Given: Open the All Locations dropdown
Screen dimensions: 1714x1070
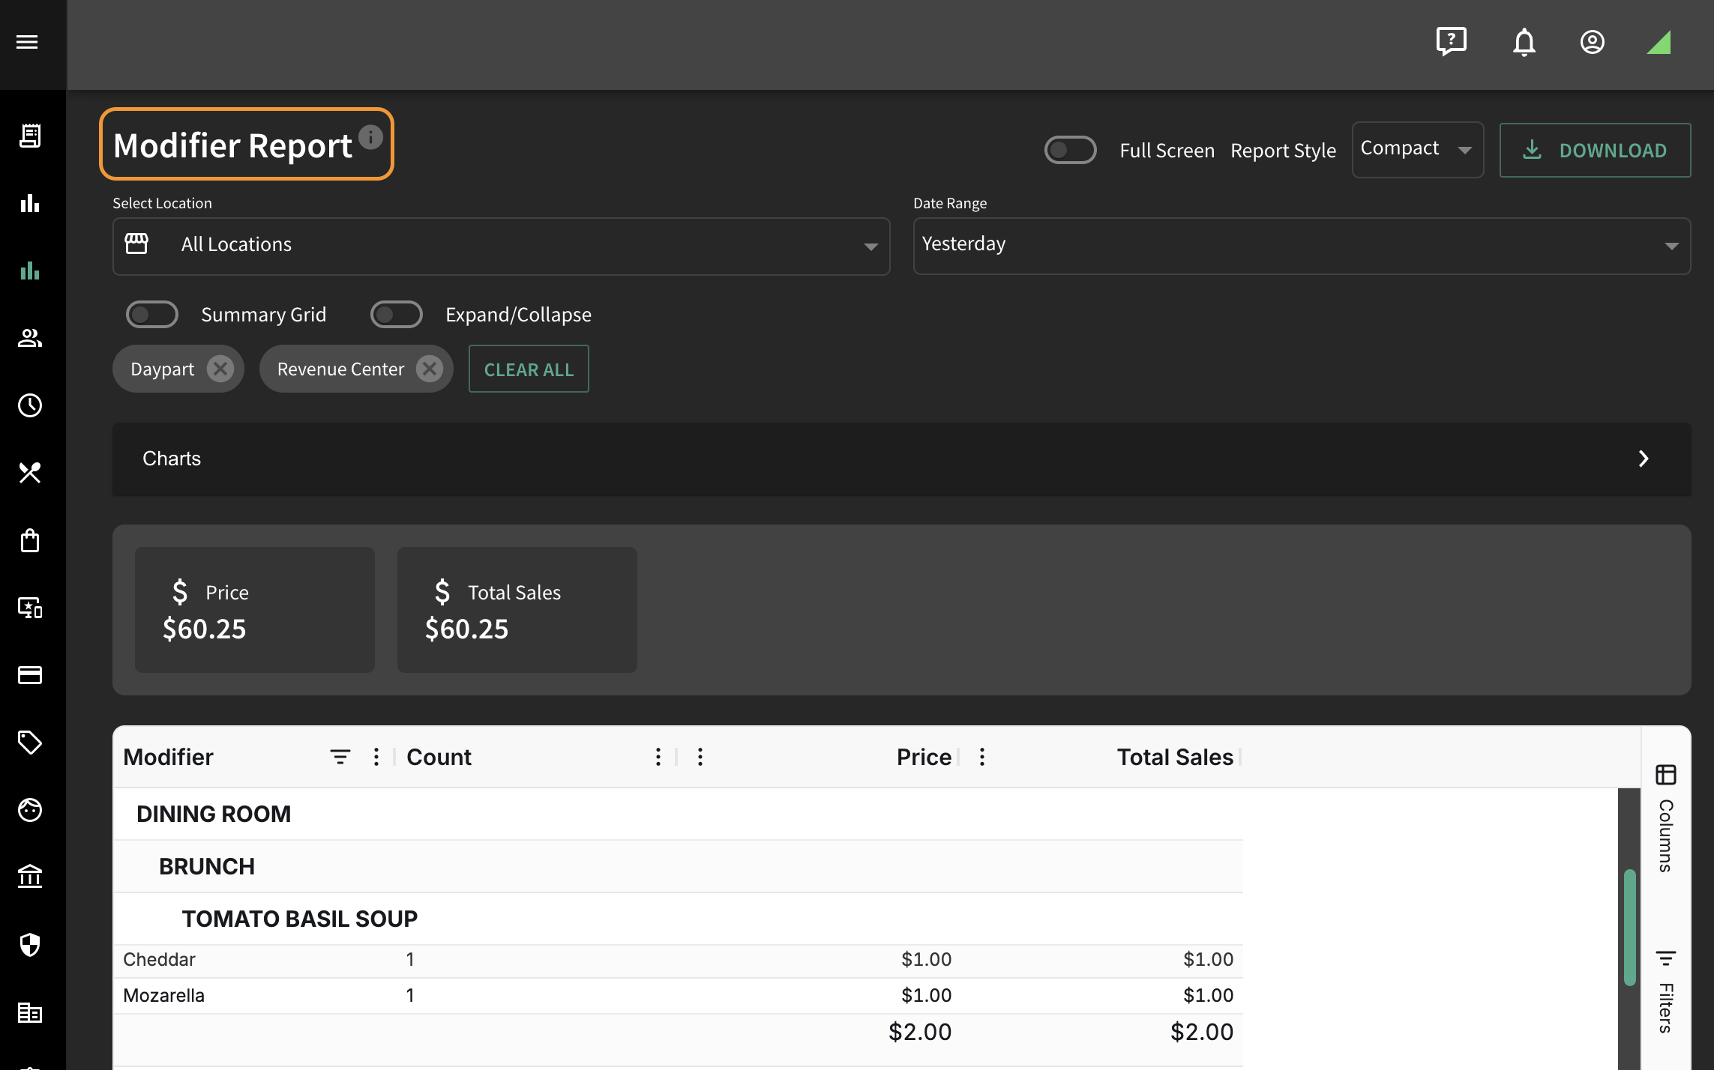Looking at the screenshot, I should coord(501,247).
